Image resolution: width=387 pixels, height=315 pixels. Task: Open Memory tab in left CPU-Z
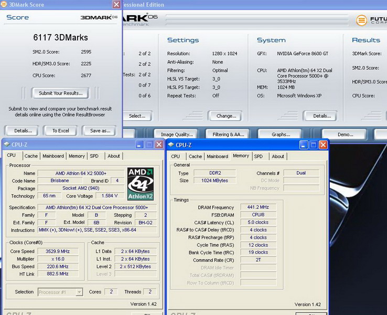(x=77, y=156)
